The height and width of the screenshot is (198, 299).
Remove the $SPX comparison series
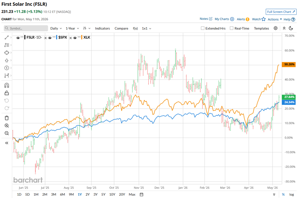[70, 38]
